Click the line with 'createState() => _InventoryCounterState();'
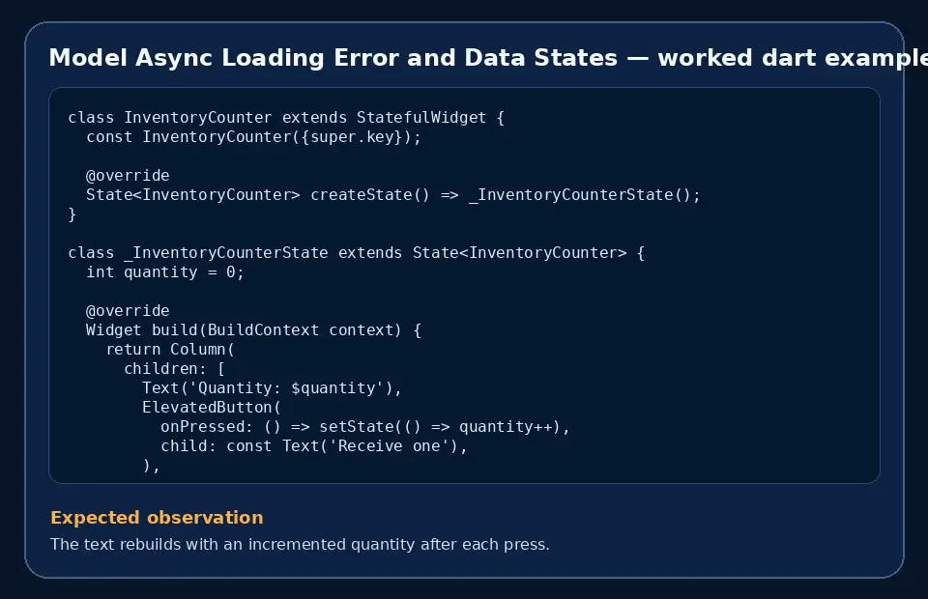Image resolution: width=928 pixels, height=599 pixels. (x=393, y=195)
